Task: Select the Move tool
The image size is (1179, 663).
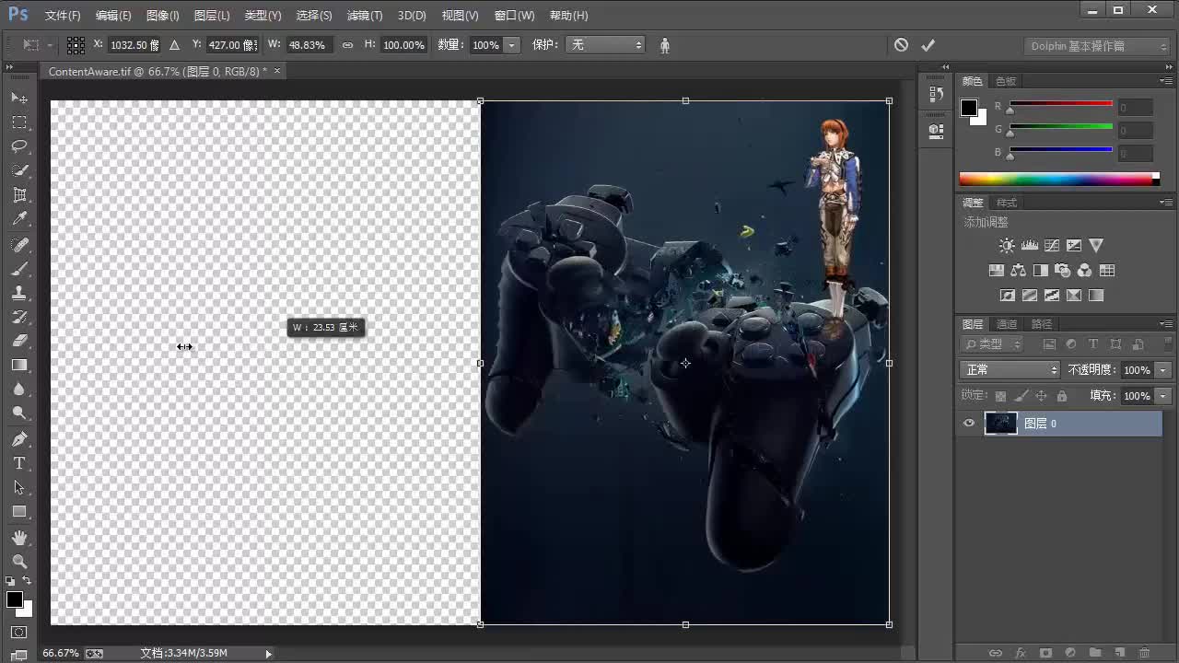Action: click(20, 98)
